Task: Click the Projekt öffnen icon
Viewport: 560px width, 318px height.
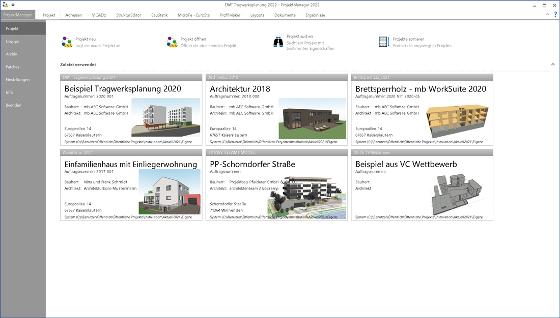Action: (x=172, y=42)
